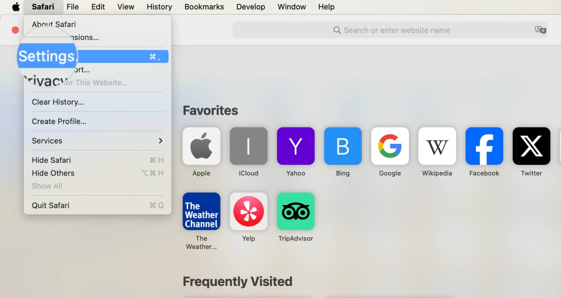
Task: Open the Bookmarks menu
Action: click(204, 7)
